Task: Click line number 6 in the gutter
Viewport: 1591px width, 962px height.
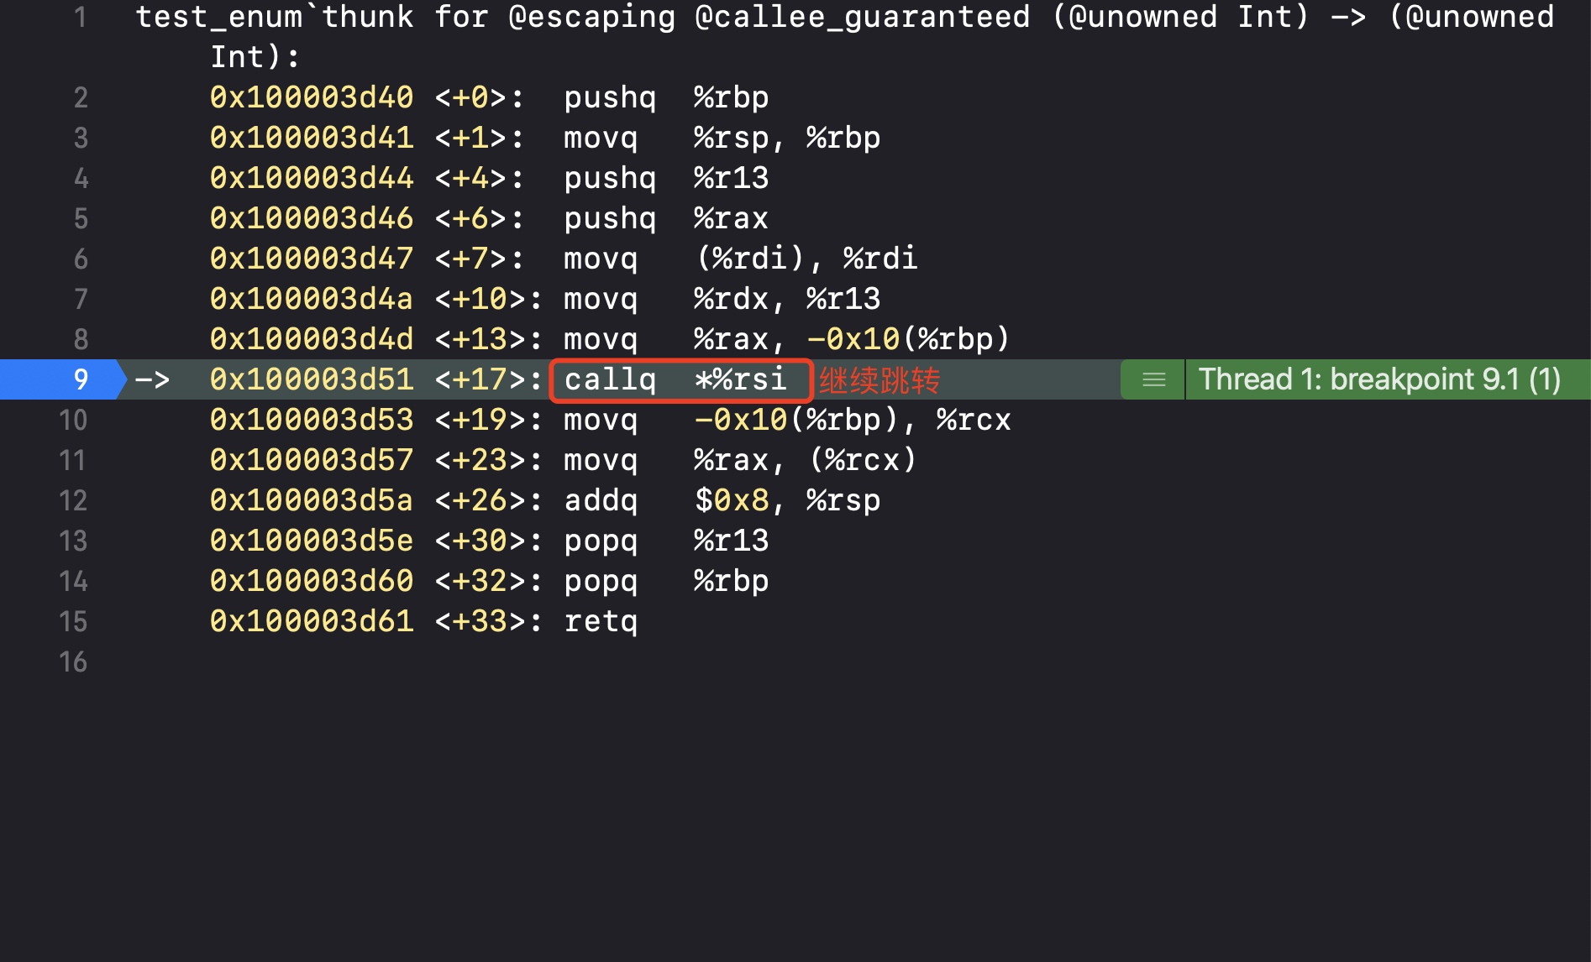Action: coord(80,259)
